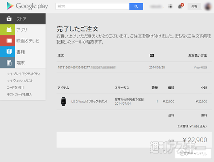The height and width of the screenshot is (162, 214).
Task: Click the 小計 column header
Action: click(204, 88)
